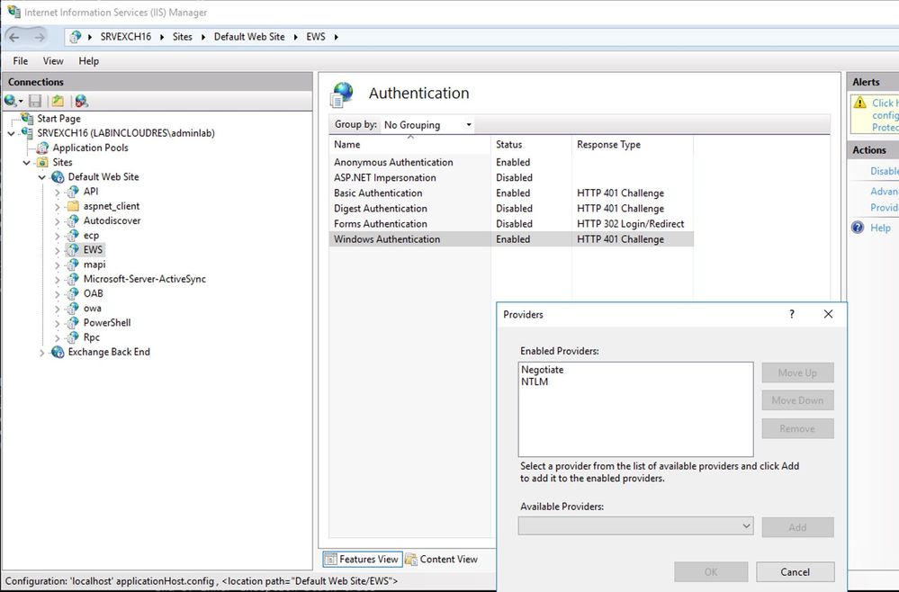899x592 pixels.
Task: Select the Anonymous Authentication row
Action: click(x=511, y=162)
